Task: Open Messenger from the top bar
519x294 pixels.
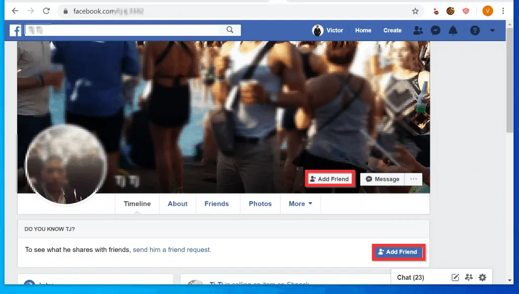Action: point(435,30)
